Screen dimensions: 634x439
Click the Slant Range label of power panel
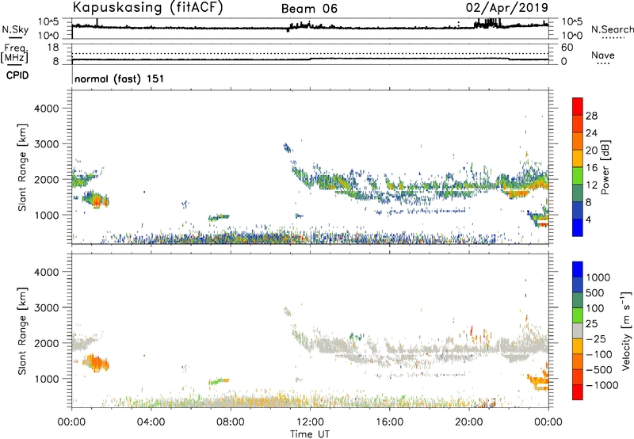pyautogui.click(x=22, y=167)
